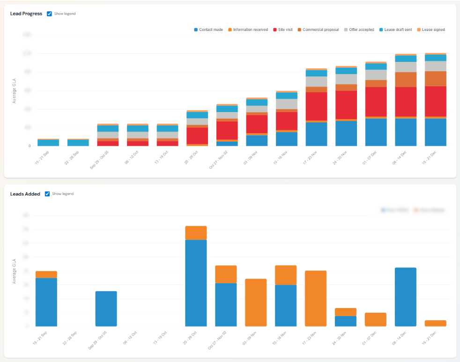The image size is (460, 362).
Task: Click the Lease draft sent legend icon
Action: pos(382,29)
